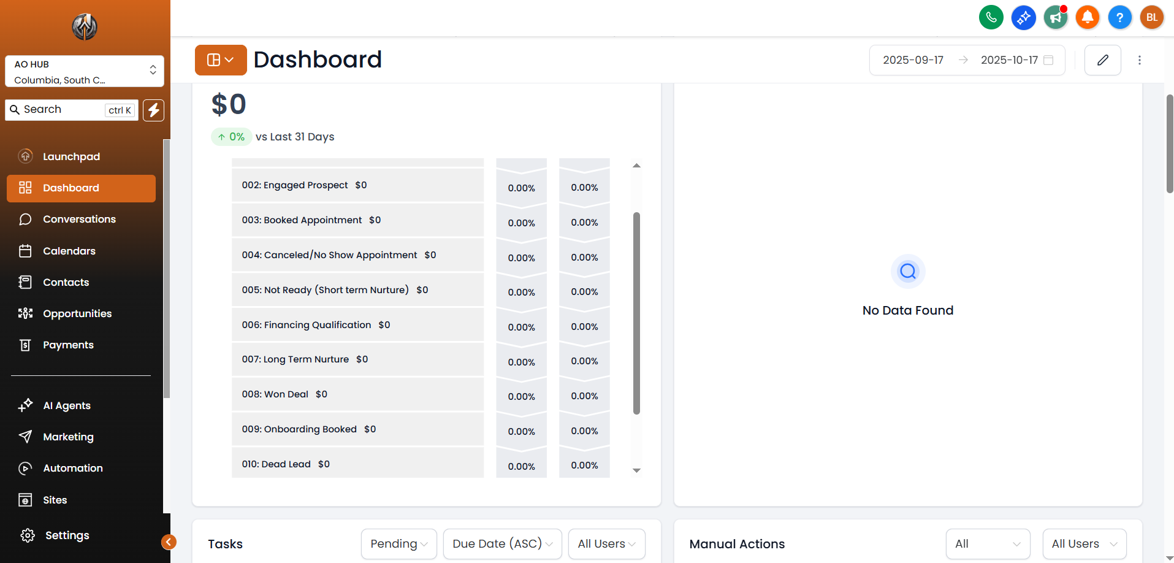Open the Settings page
Viewport: 1174px width, 563px height.
pyautogui.click(x=67, y=535)
